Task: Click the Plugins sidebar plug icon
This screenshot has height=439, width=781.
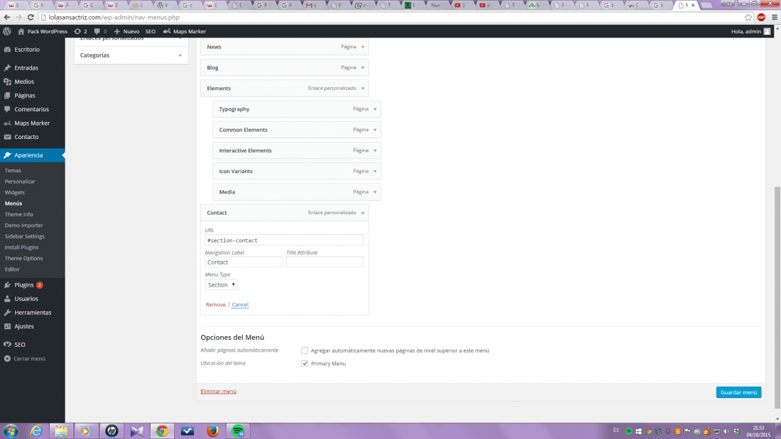Action: pos(7,285)
